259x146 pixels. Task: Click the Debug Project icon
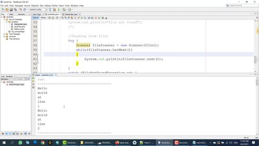point(64,10)
